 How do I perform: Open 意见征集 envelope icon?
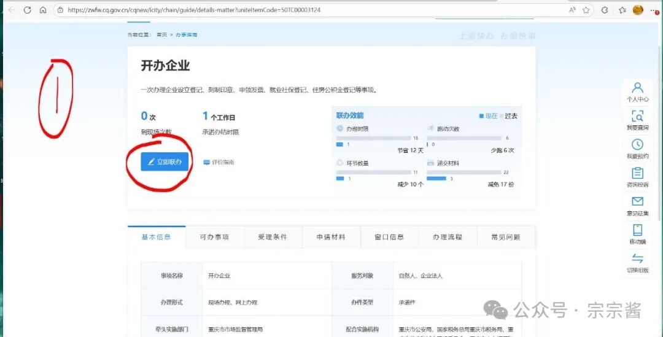[637, 203]
